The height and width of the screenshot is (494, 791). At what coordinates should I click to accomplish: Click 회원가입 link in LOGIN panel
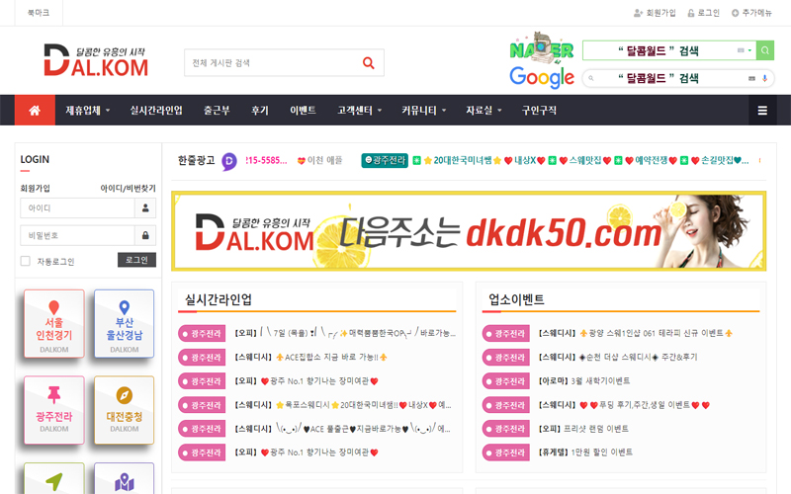(x=35, y=188)
